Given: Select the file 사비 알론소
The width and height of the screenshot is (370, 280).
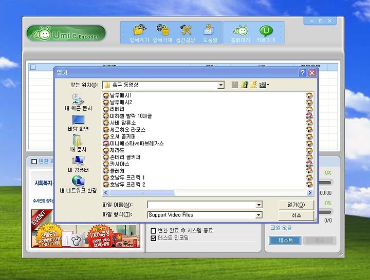Looking at the screenshot, I should click(119, 123).
